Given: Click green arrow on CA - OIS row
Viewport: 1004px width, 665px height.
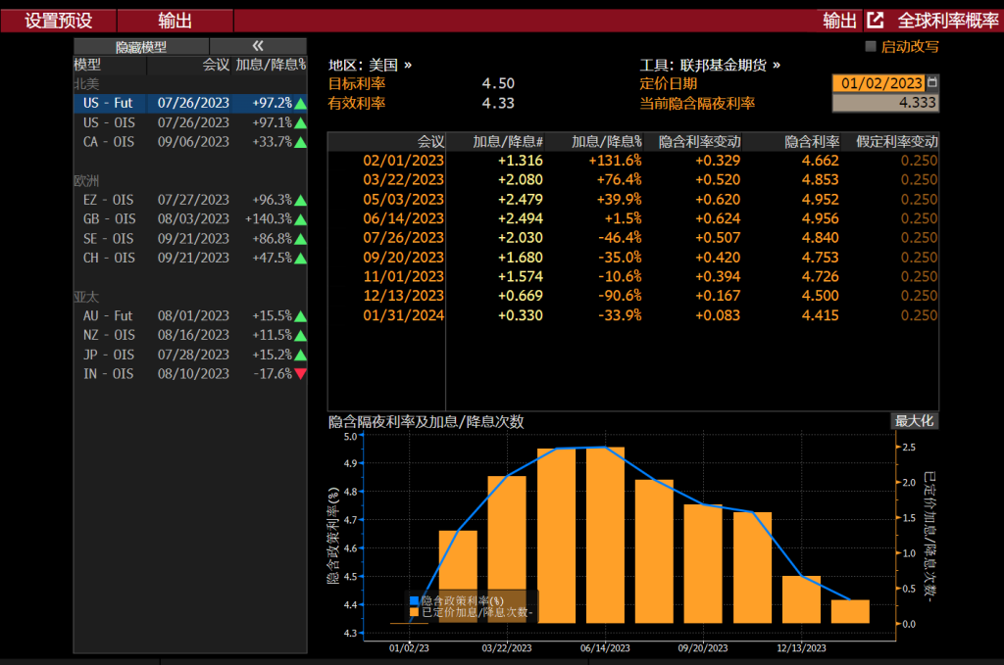Looking at the screenshot, I should tap(300, 141).
